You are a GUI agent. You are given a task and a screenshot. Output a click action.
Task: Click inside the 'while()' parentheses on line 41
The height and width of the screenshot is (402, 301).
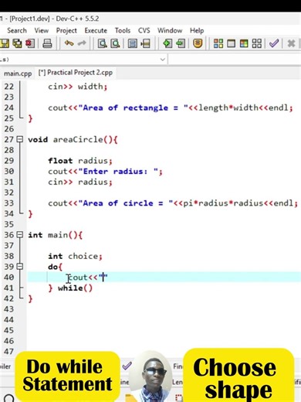coord(88,288)
